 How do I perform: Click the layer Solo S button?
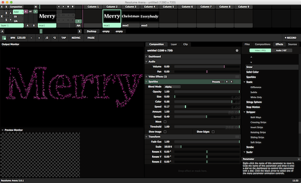pyautogui.click(x=6, y=20)
